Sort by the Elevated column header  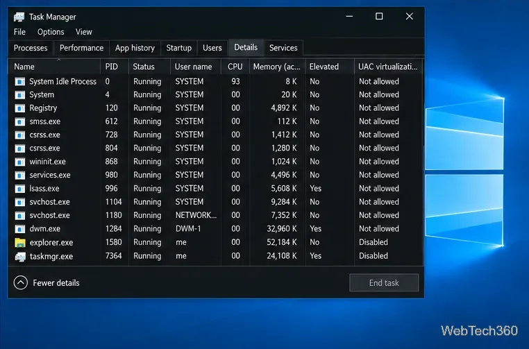tap(330, 67)
